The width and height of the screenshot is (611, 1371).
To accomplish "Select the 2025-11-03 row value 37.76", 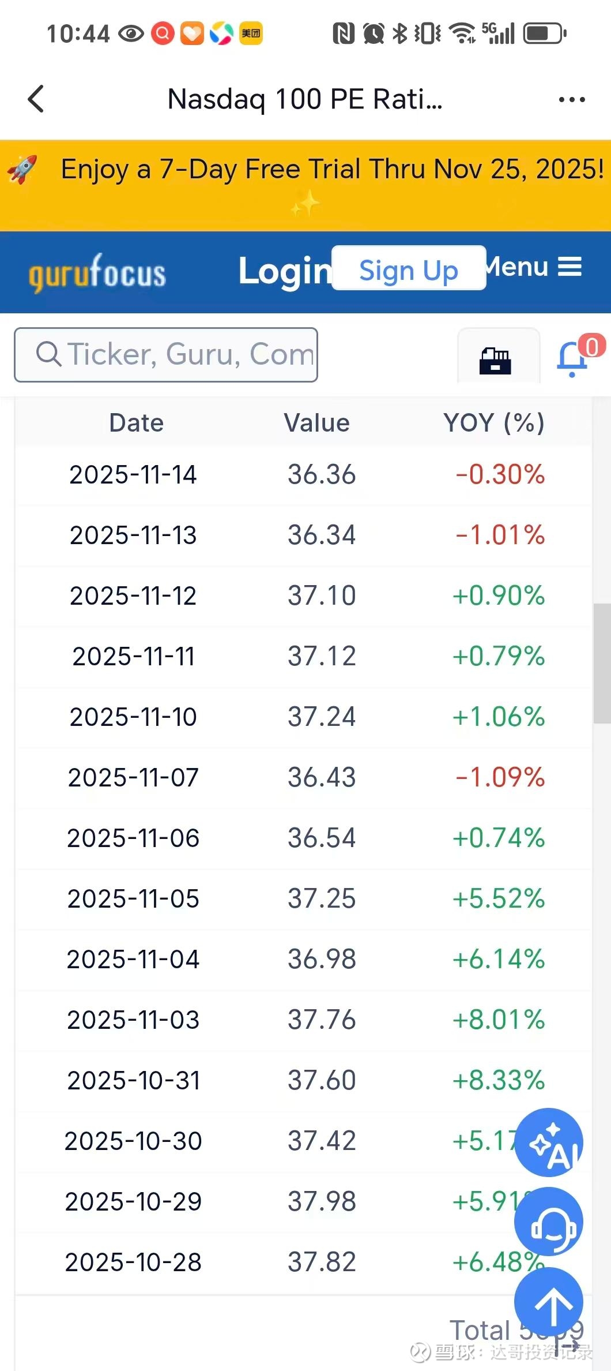I will [322, 1020].
